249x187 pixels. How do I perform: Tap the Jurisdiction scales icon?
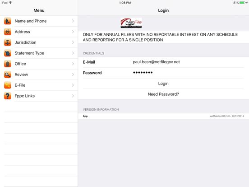pyautogui.click(x=8, y=42)
